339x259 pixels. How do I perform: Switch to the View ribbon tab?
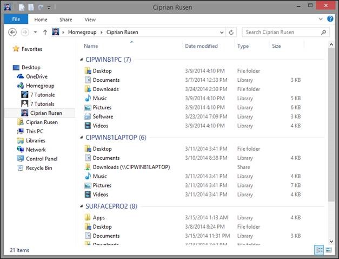tap(90, 20)
